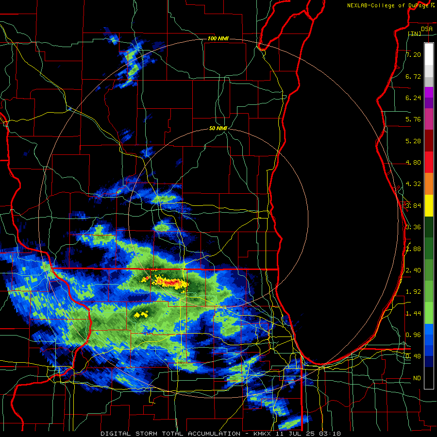Click the '3.36' legend value
Screen dimensions: 437x437
pyautogui.click(x=413, y=227)
